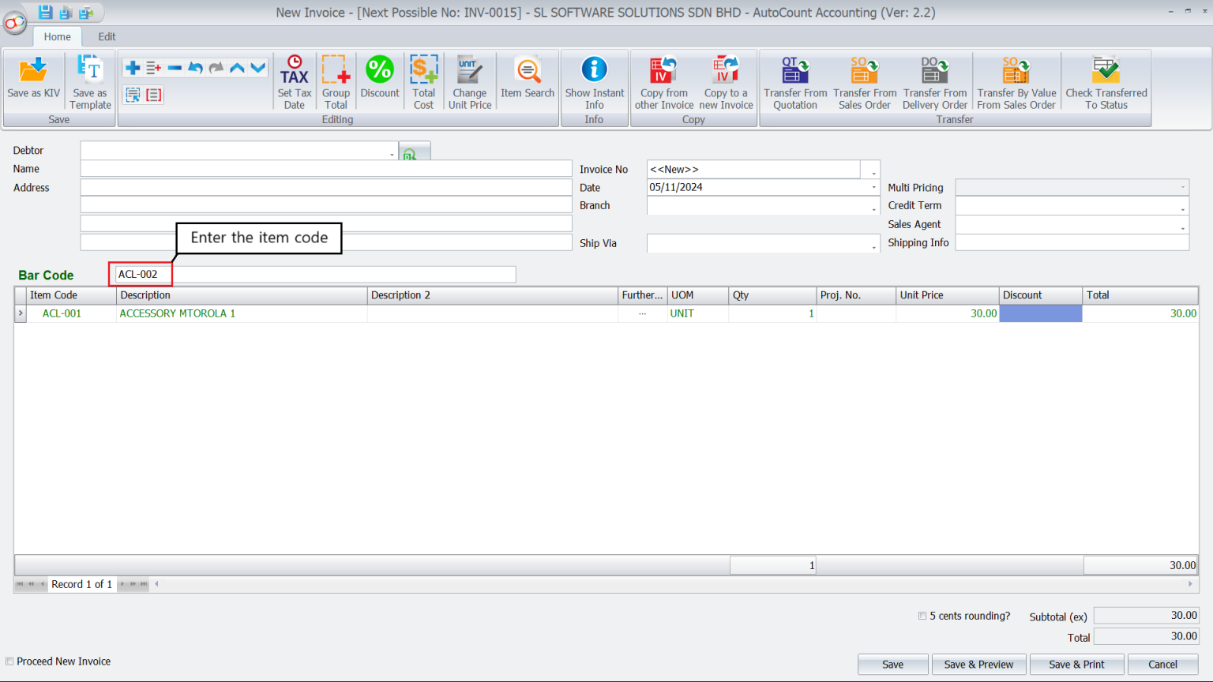Apply Group Total from the Editing section
Image resolution: width=1213 pixels, height=682 pixels.
(336, 79)
